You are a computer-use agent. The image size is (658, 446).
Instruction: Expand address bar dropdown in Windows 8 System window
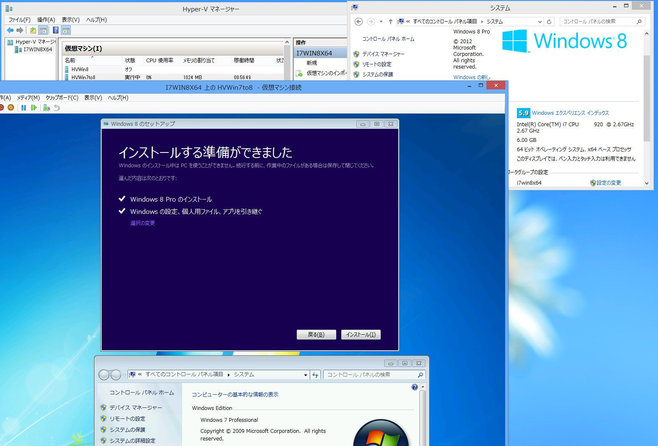(x=540, y=22)
